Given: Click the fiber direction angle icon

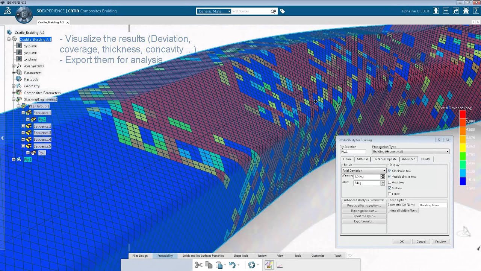Looking at the screenshot, I should tap(280, 265).
